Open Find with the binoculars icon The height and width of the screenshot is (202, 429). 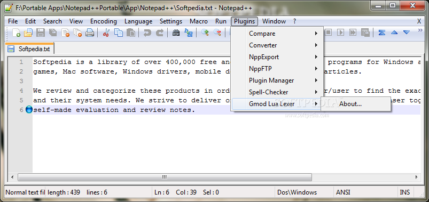tap(176, 33)
